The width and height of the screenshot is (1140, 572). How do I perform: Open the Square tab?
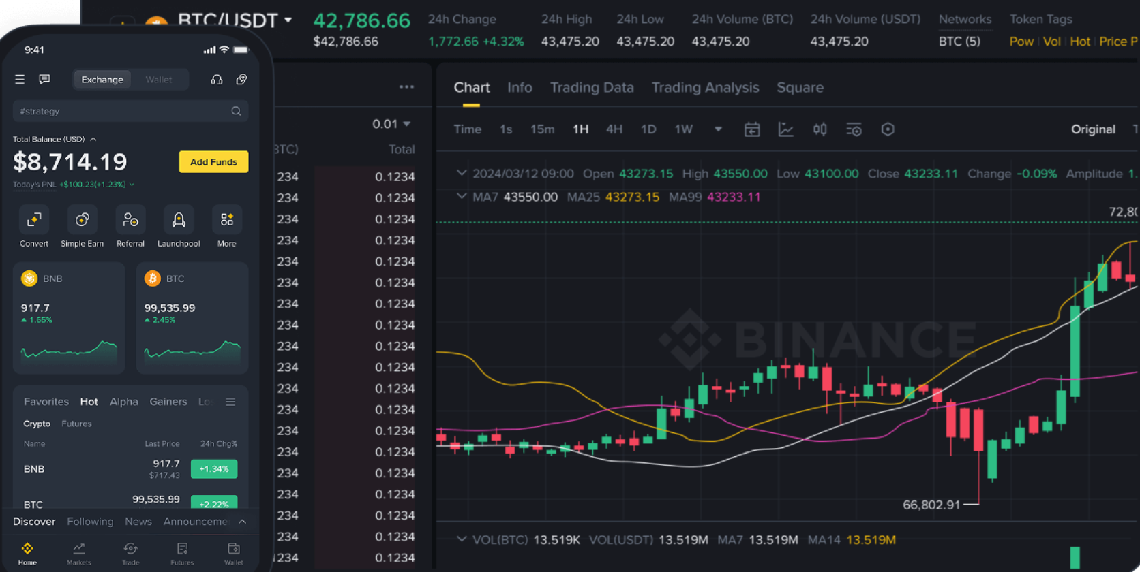click(x=800, y=88)
